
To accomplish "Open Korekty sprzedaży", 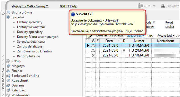I will coord(30,32).
